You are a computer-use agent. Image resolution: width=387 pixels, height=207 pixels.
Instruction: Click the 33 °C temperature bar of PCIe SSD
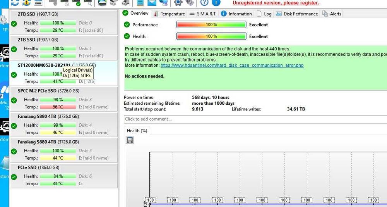(58, 183)
